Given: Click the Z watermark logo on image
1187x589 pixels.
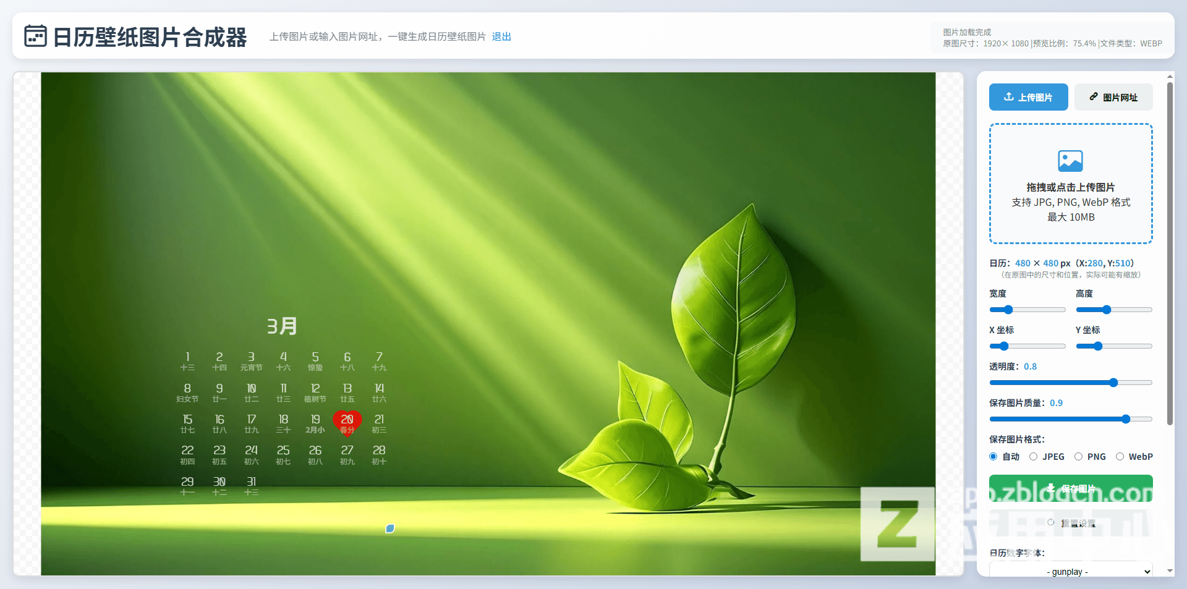Looking at the screenshot, I should 897,523.
